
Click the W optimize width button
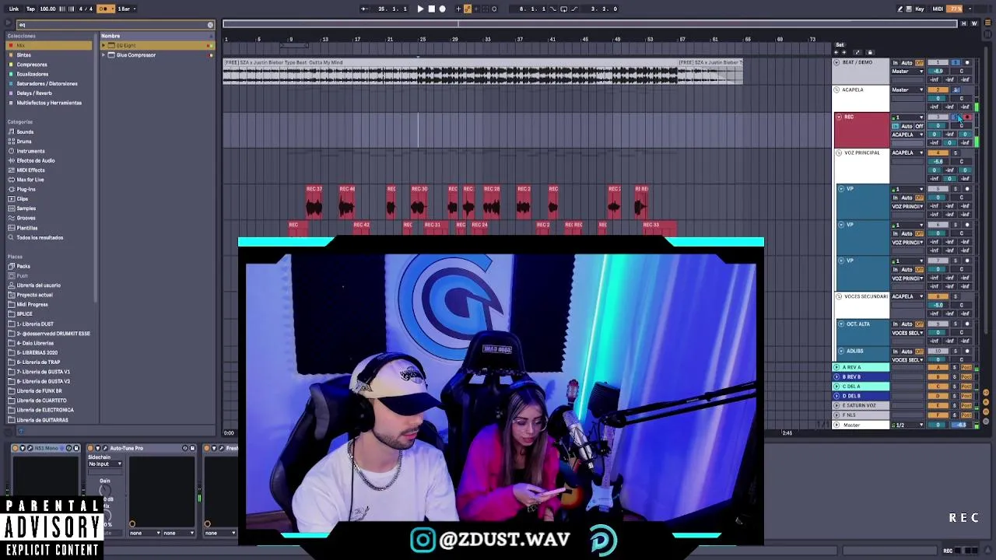[x=974, y=24]
